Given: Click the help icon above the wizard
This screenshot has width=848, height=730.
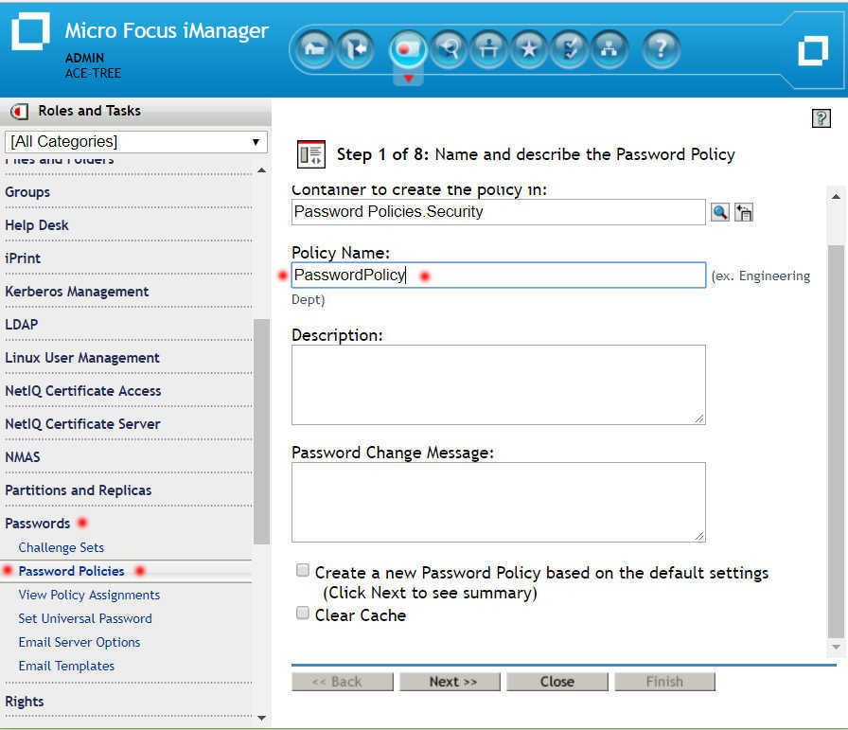Looking at the screenshot, I should point(821,118).
